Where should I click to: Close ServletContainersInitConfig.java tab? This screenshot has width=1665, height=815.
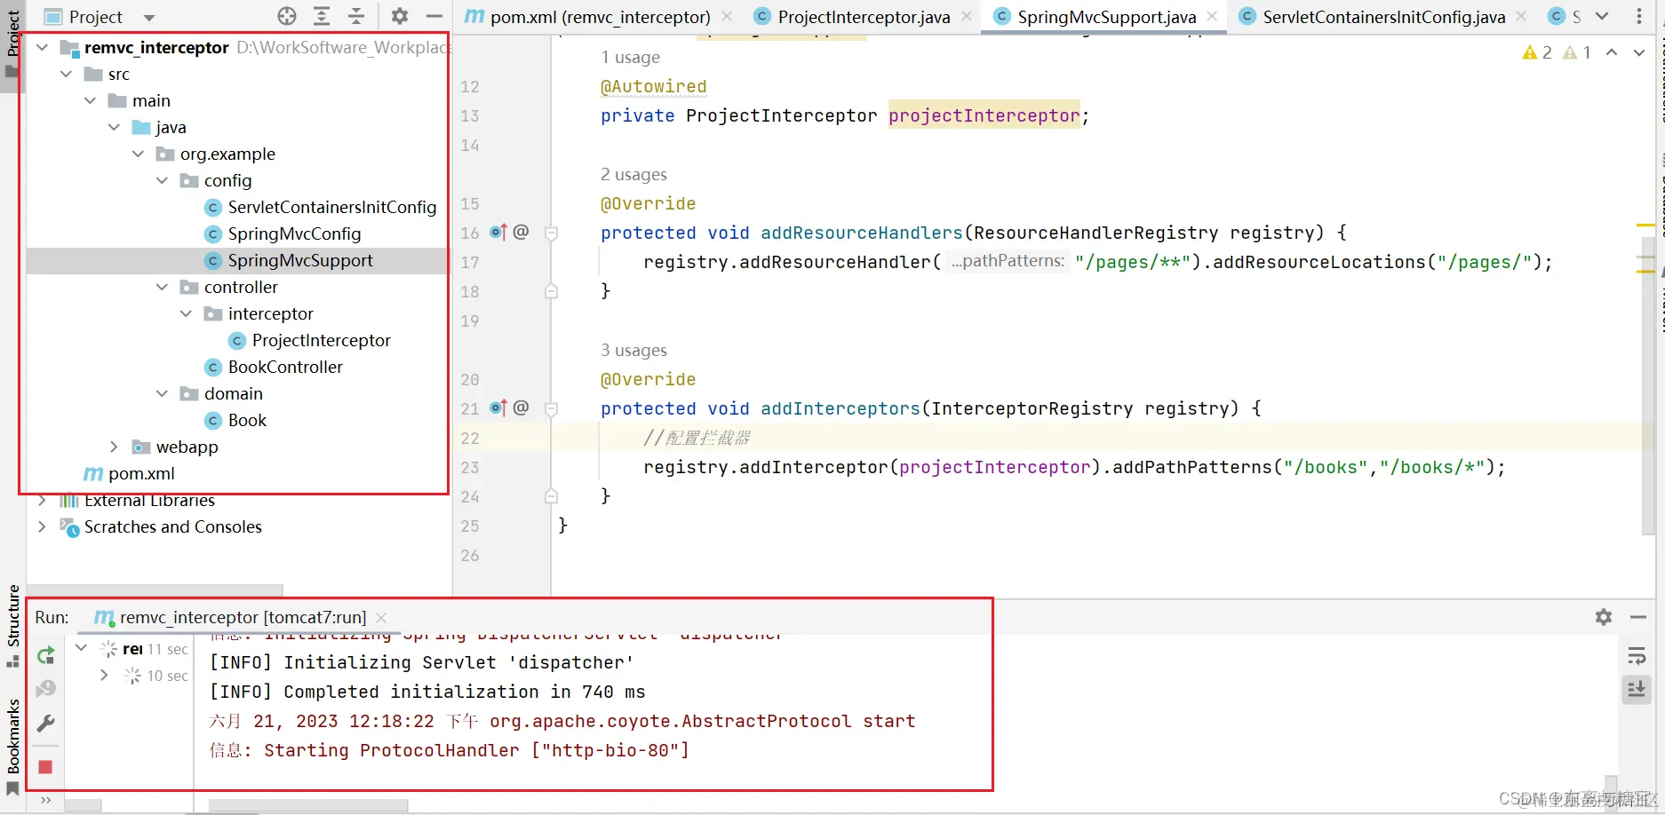pyautogui.click(x=1521, y=17)
